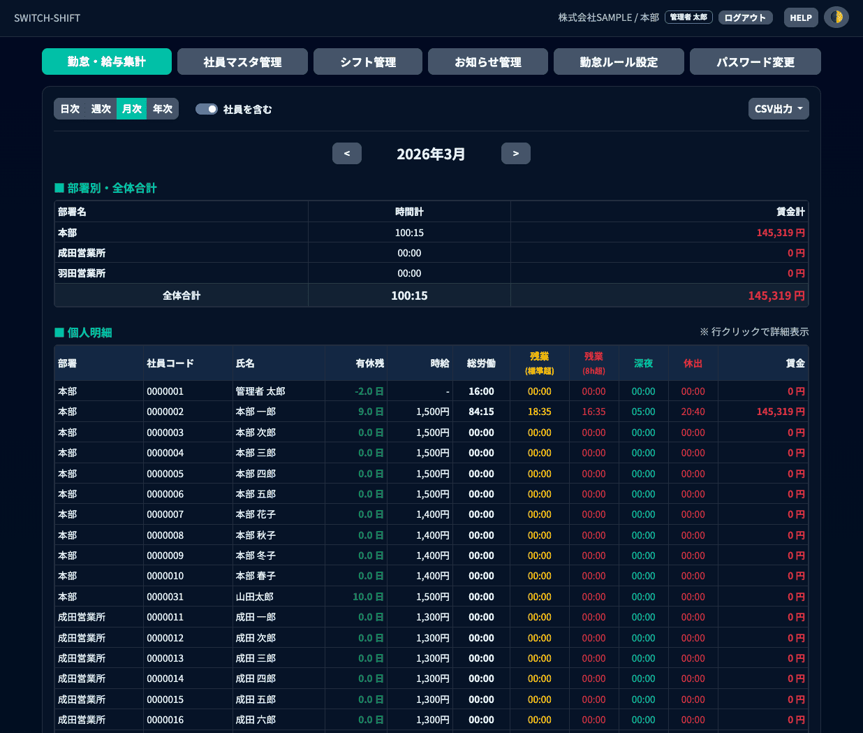Toggle dark/light theme moon icon

pyautogui.click(x=836, y=17)
